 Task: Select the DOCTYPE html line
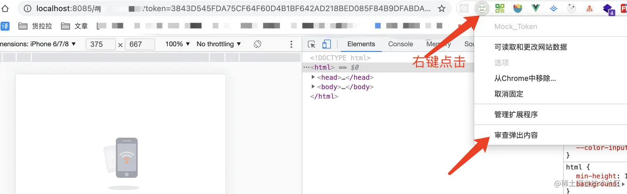pyautogui.click(x=340, y=58)
